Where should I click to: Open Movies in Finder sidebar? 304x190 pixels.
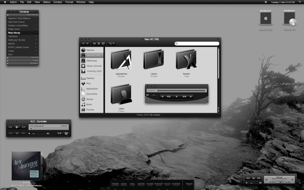coord(92,99)
